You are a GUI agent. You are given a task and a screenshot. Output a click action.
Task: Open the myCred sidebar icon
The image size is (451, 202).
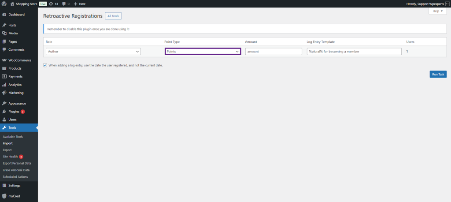(4, 196)
